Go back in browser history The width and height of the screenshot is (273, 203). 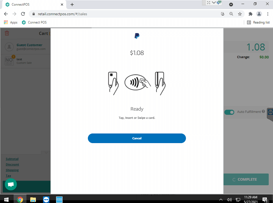(x=6, y=14)
